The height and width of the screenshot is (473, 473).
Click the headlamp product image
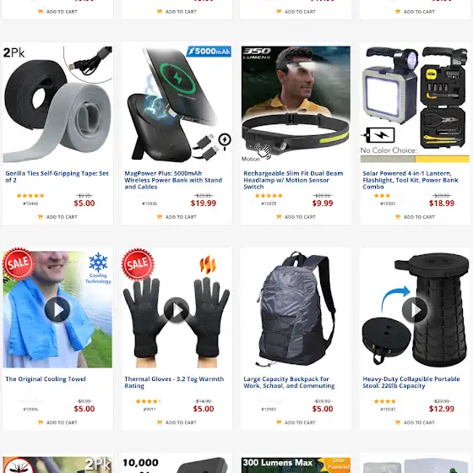pos(296,104)
